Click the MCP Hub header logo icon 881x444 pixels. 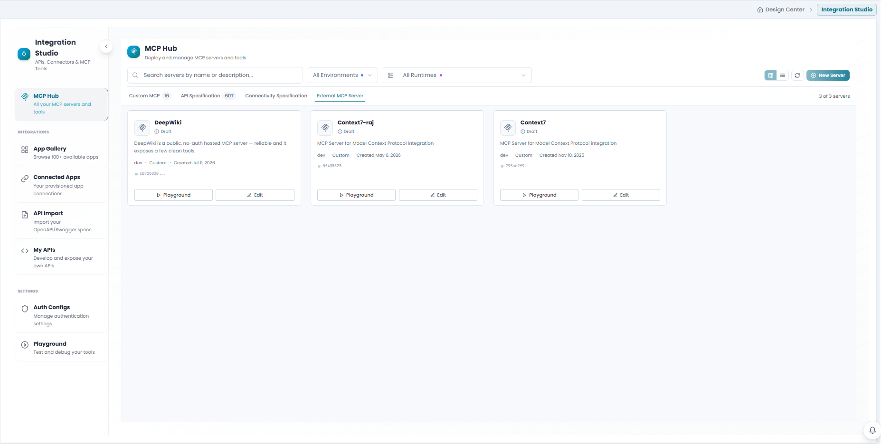(x=134, y=52)
